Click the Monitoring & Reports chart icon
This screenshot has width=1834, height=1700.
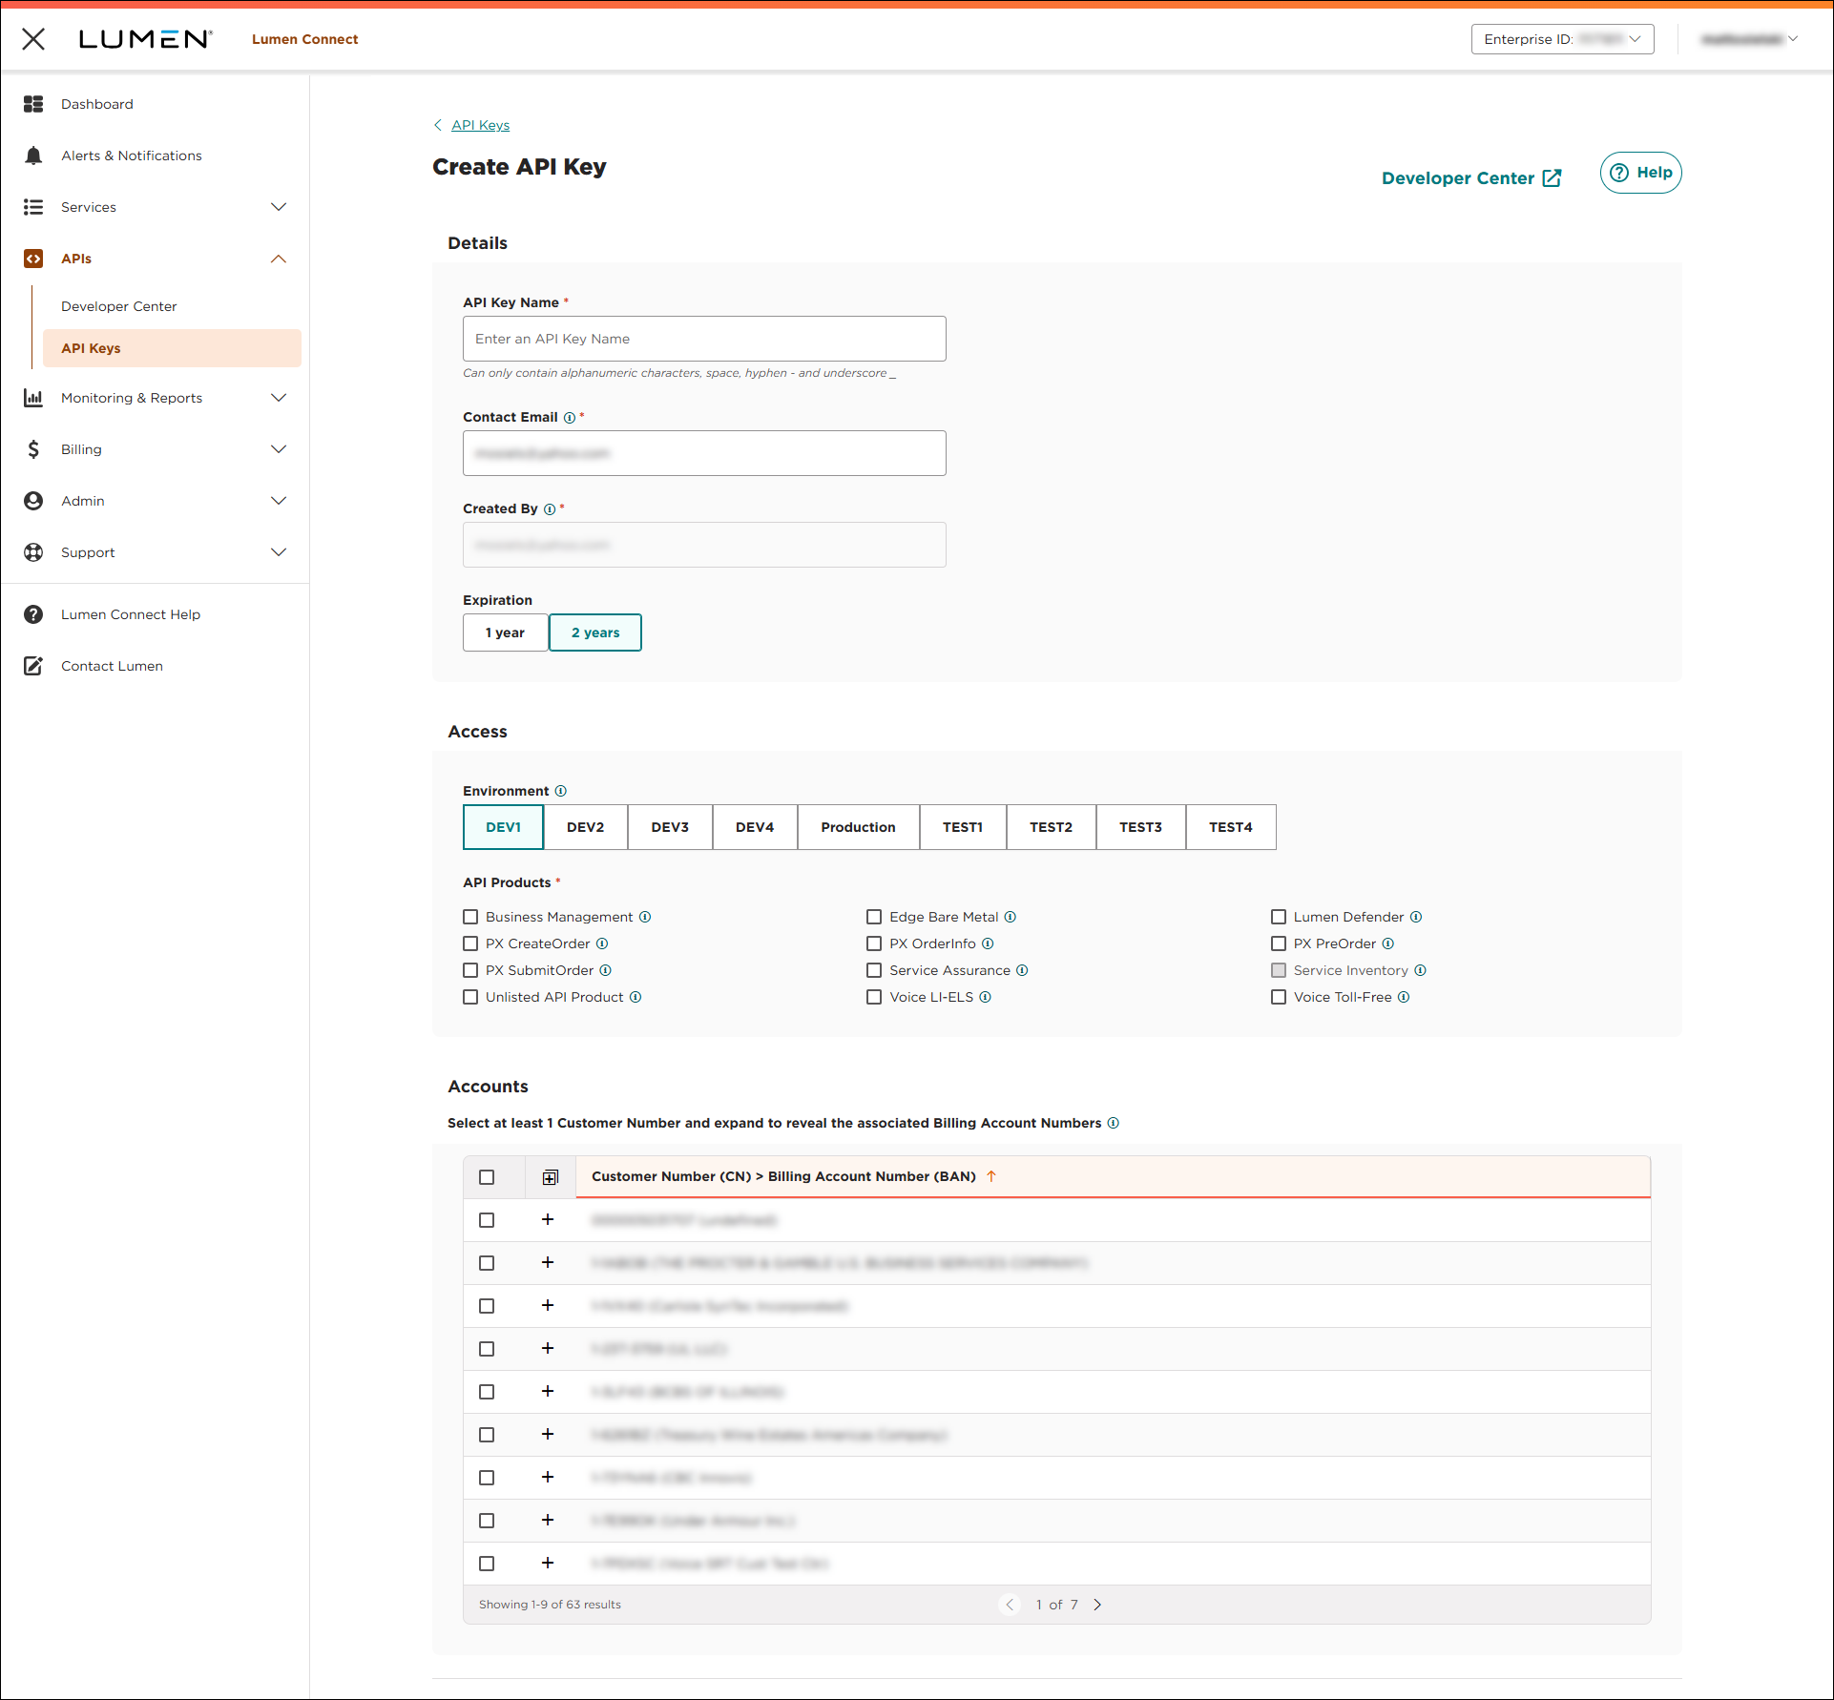click(x=33, y=398)
